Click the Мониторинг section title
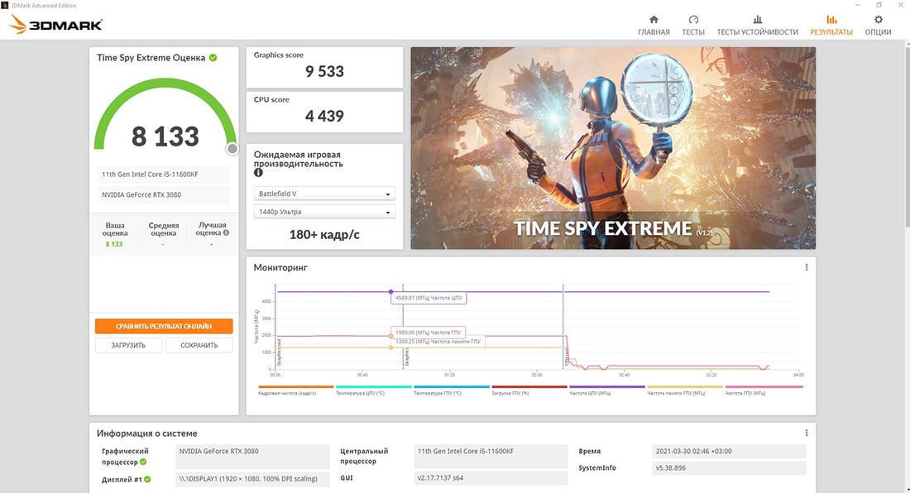This screenshot has width=910, height=493. click(x=280, y=267)
